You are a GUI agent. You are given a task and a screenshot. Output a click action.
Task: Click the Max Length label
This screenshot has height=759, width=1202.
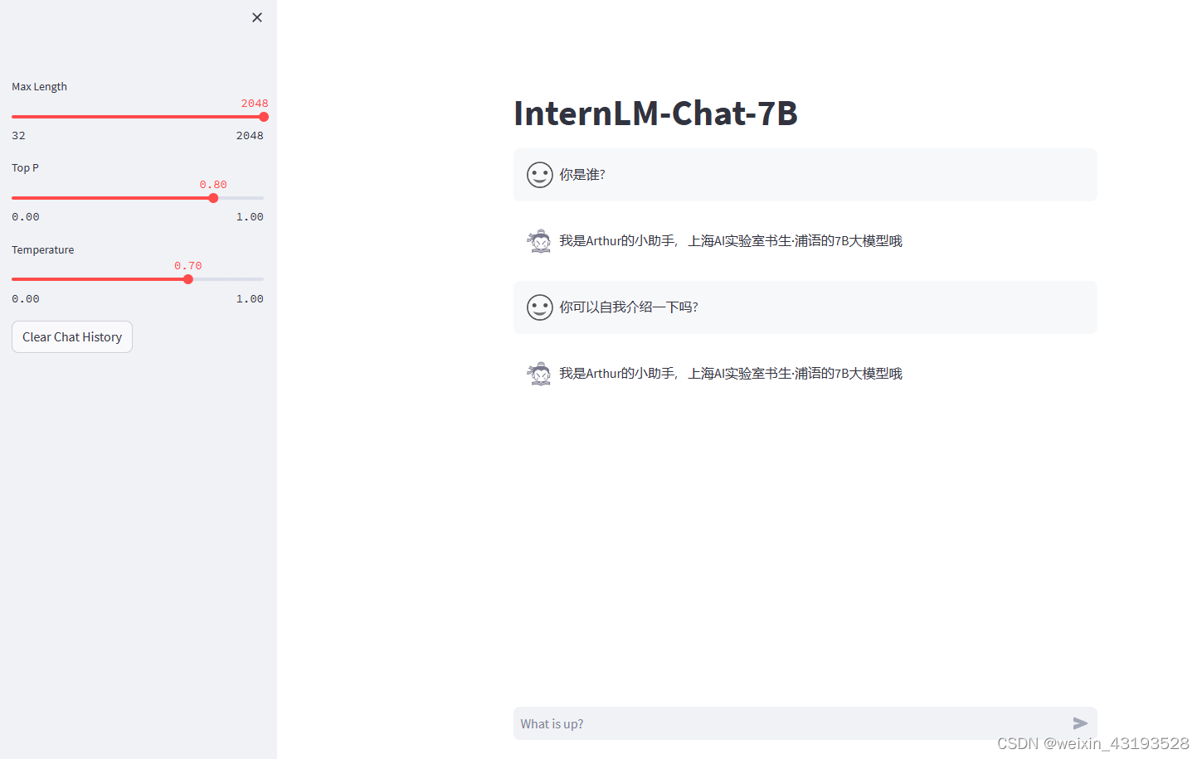pyautogui.click(x=39, y=86)
